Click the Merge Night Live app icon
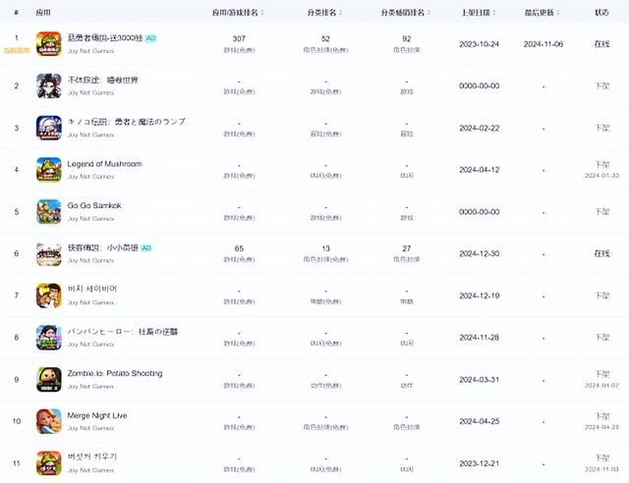Image resolution: width=629 pixels, height=483 pixels. [48, 421]
